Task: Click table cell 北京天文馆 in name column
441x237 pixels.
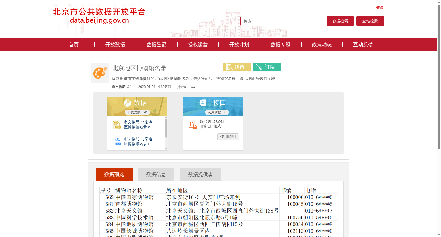Action: click(129, 211)
